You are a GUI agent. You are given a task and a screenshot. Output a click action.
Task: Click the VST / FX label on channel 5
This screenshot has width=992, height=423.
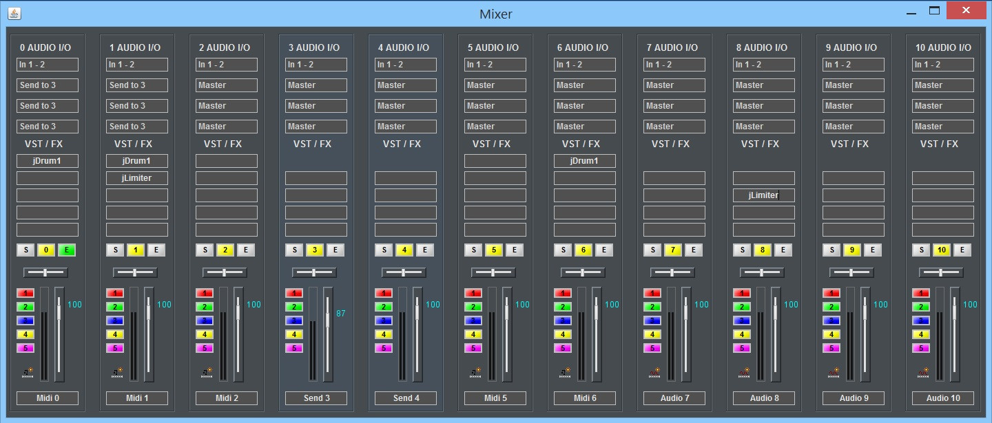(x=491, y=144)
